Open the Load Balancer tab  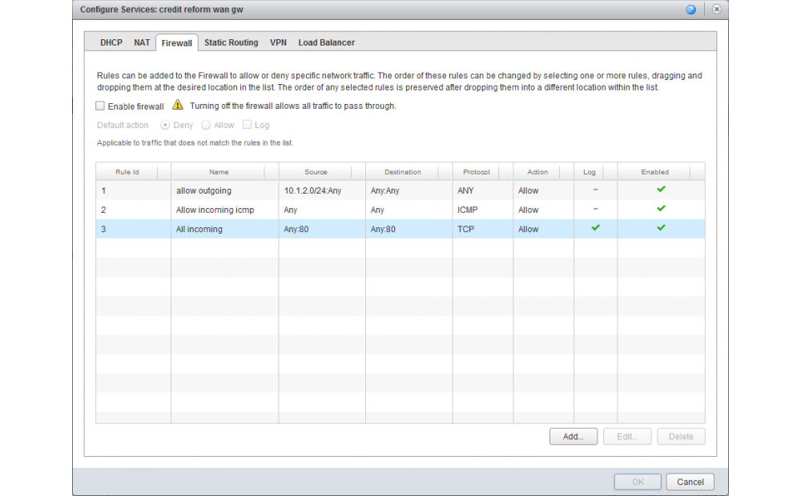point(326,43)
